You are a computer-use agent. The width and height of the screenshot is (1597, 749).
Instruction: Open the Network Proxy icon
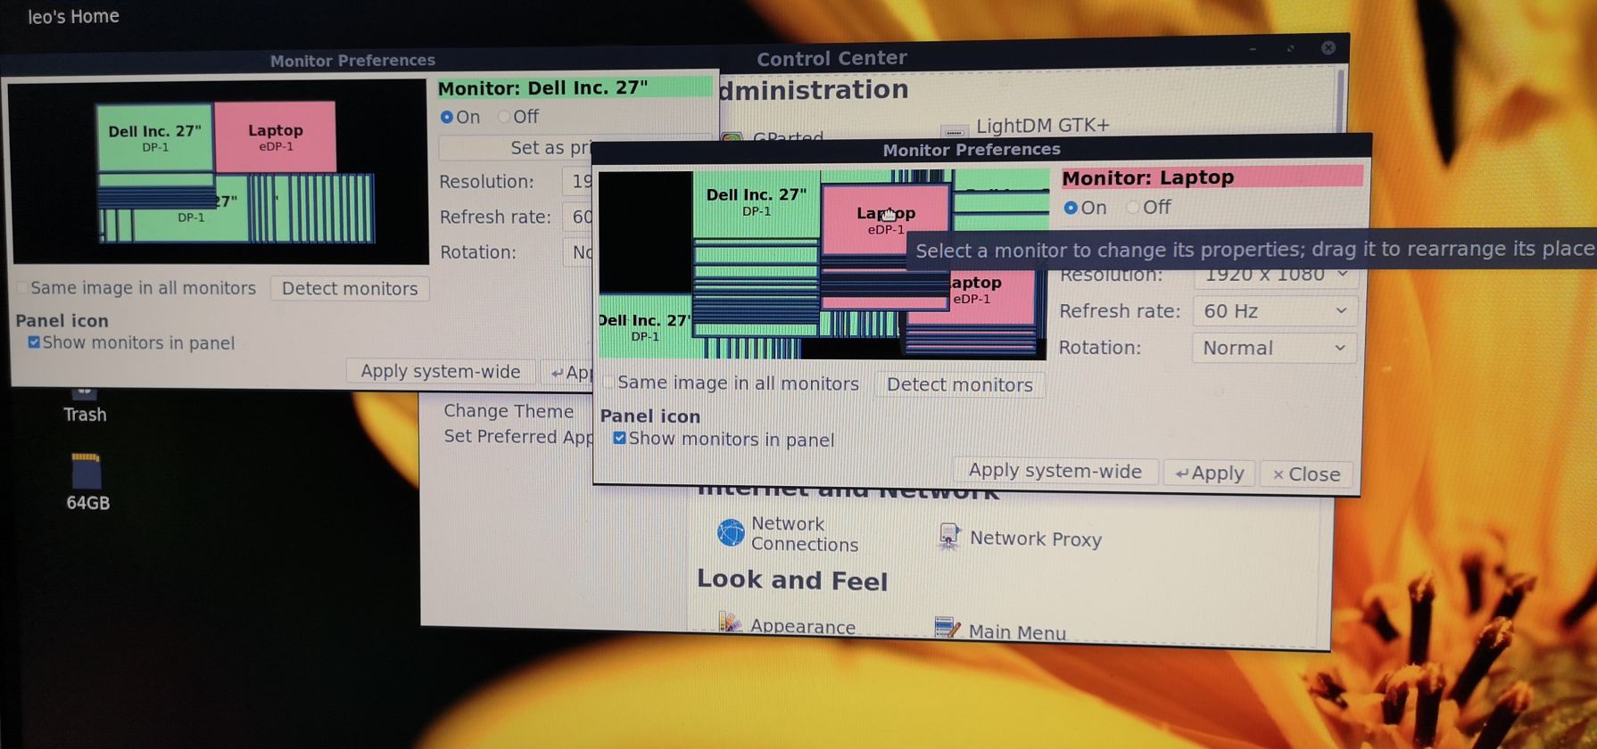coord(948,537)
